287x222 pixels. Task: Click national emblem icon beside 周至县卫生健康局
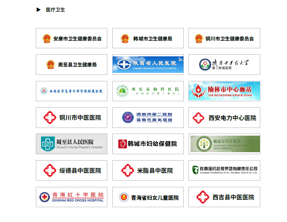pos(50,64)
